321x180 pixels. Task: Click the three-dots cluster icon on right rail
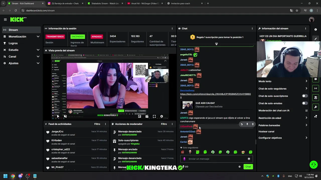coord(315,116)
